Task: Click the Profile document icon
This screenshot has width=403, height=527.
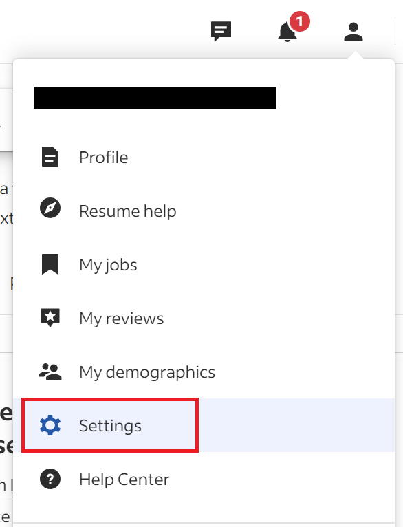Action: (x=50, y=157)
